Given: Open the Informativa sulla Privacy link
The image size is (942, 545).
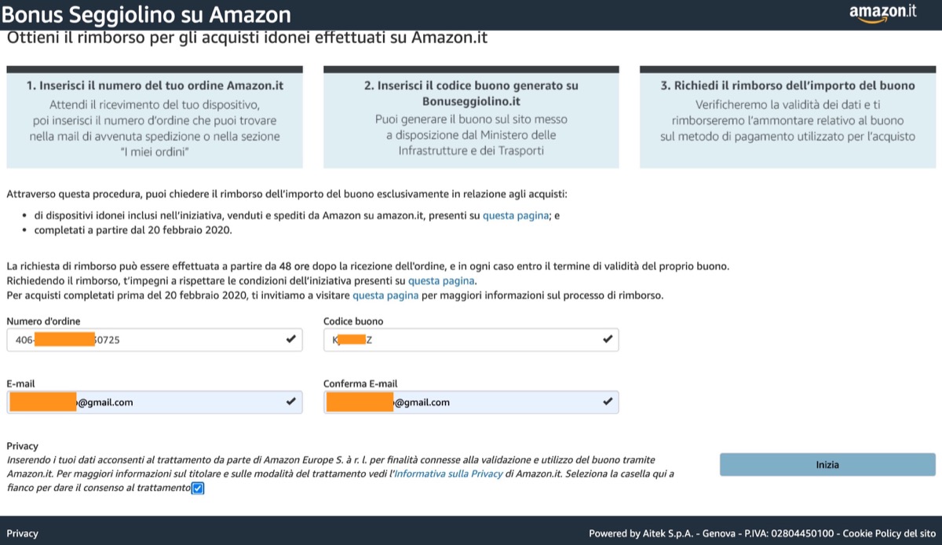Looking at the screenshot, I should coord(447,474).
